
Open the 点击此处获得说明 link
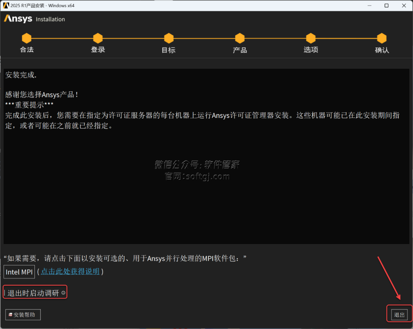click(70, 272)
